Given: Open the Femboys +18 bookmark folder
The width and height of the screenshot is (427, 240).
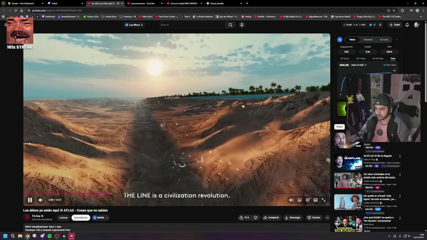Looking at the screenshot, I should pyautogui.click(x=128, y=16).
